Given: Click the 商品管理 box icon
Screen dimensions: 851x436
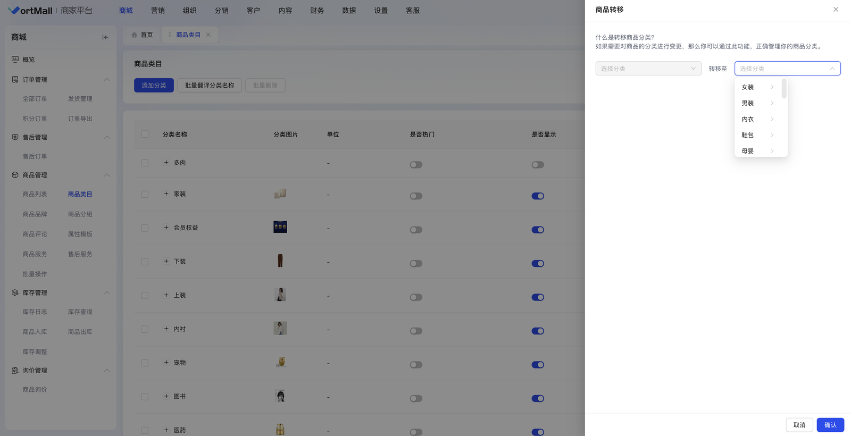Looking at the screenshot, I should tap(15, 175).
